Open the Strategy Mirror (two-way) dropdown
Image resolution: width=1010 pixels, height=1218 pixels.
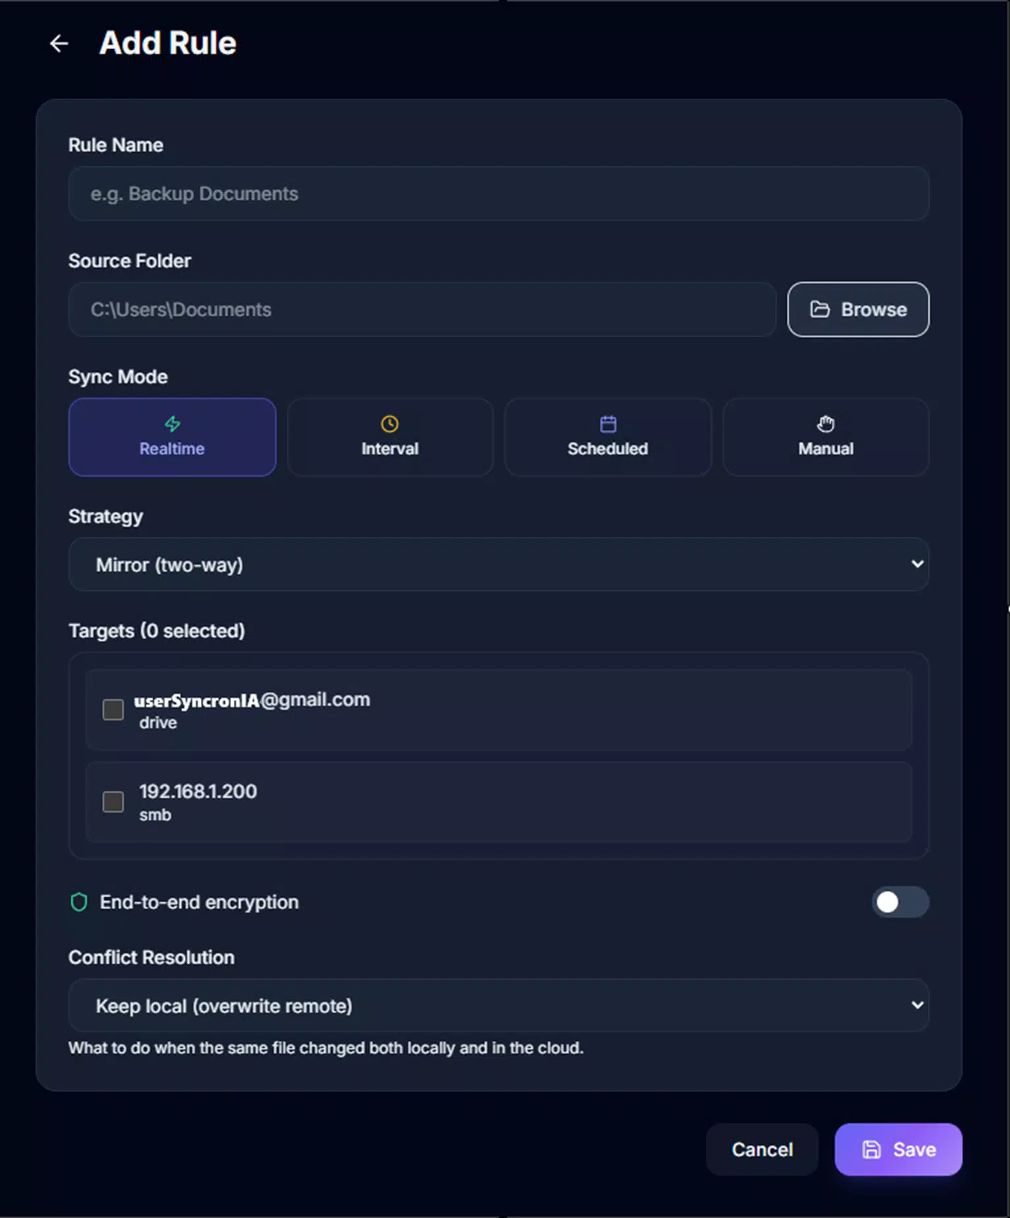point(498,564)
